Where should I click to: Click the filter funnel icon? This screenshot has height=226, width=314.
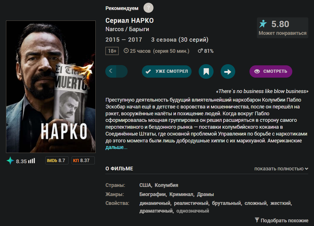pos(257,220)
